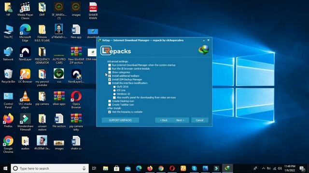Select Google Chrome desktop shortcut
309x173 pixels.
(x=8, y=145)
